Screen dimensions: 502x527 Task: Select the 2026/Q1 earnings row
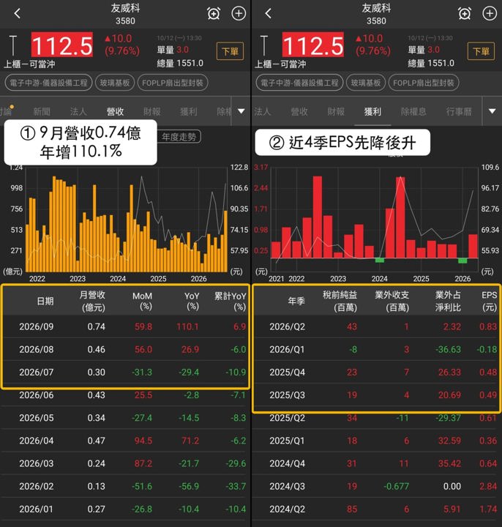tap(377, 349)
